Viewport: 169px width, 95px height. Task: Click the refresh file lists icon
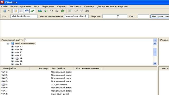tap(40, 11)
